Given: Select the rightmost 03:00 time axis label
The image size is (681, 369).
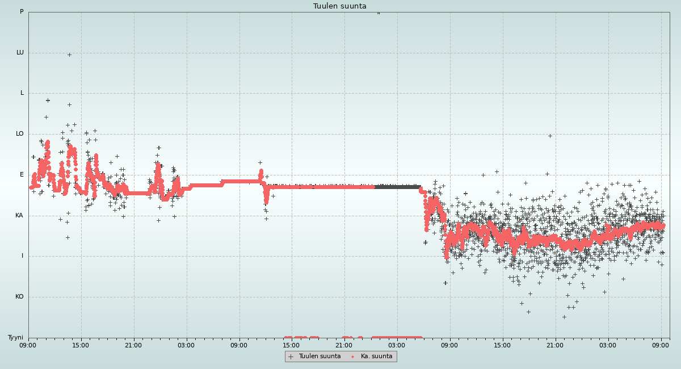Looking at the screenshot, I should [x=608, y=345].
